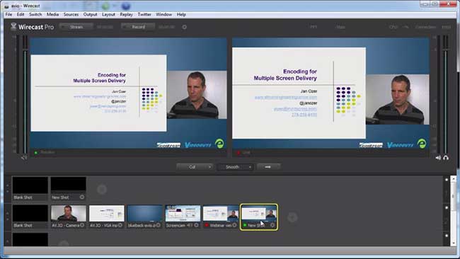Toggle third layer visibility dot
This screenshot has width=460, height=259.
pos(447,236)
